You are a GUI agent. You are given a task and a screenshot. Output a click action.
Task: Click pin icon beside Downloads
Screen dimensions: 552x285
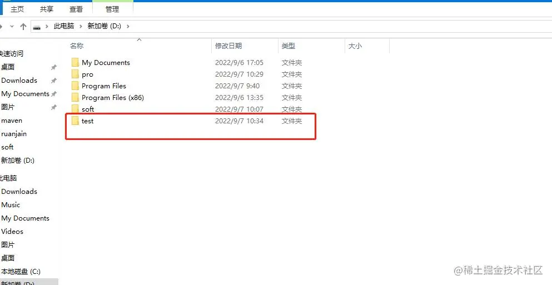pyautogui.click(x=53, y=81)
